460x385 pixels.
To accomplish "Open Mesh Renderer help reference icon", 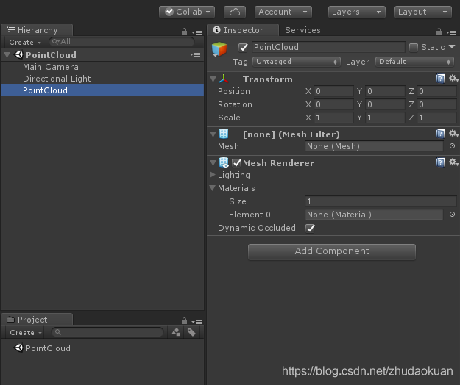I will click(440, 162).
